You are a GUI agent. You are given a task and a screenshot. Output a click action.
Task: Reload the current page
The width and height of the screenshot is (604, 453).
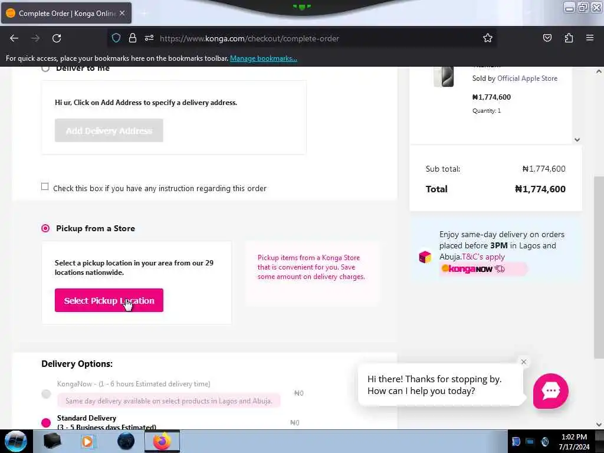57,38
